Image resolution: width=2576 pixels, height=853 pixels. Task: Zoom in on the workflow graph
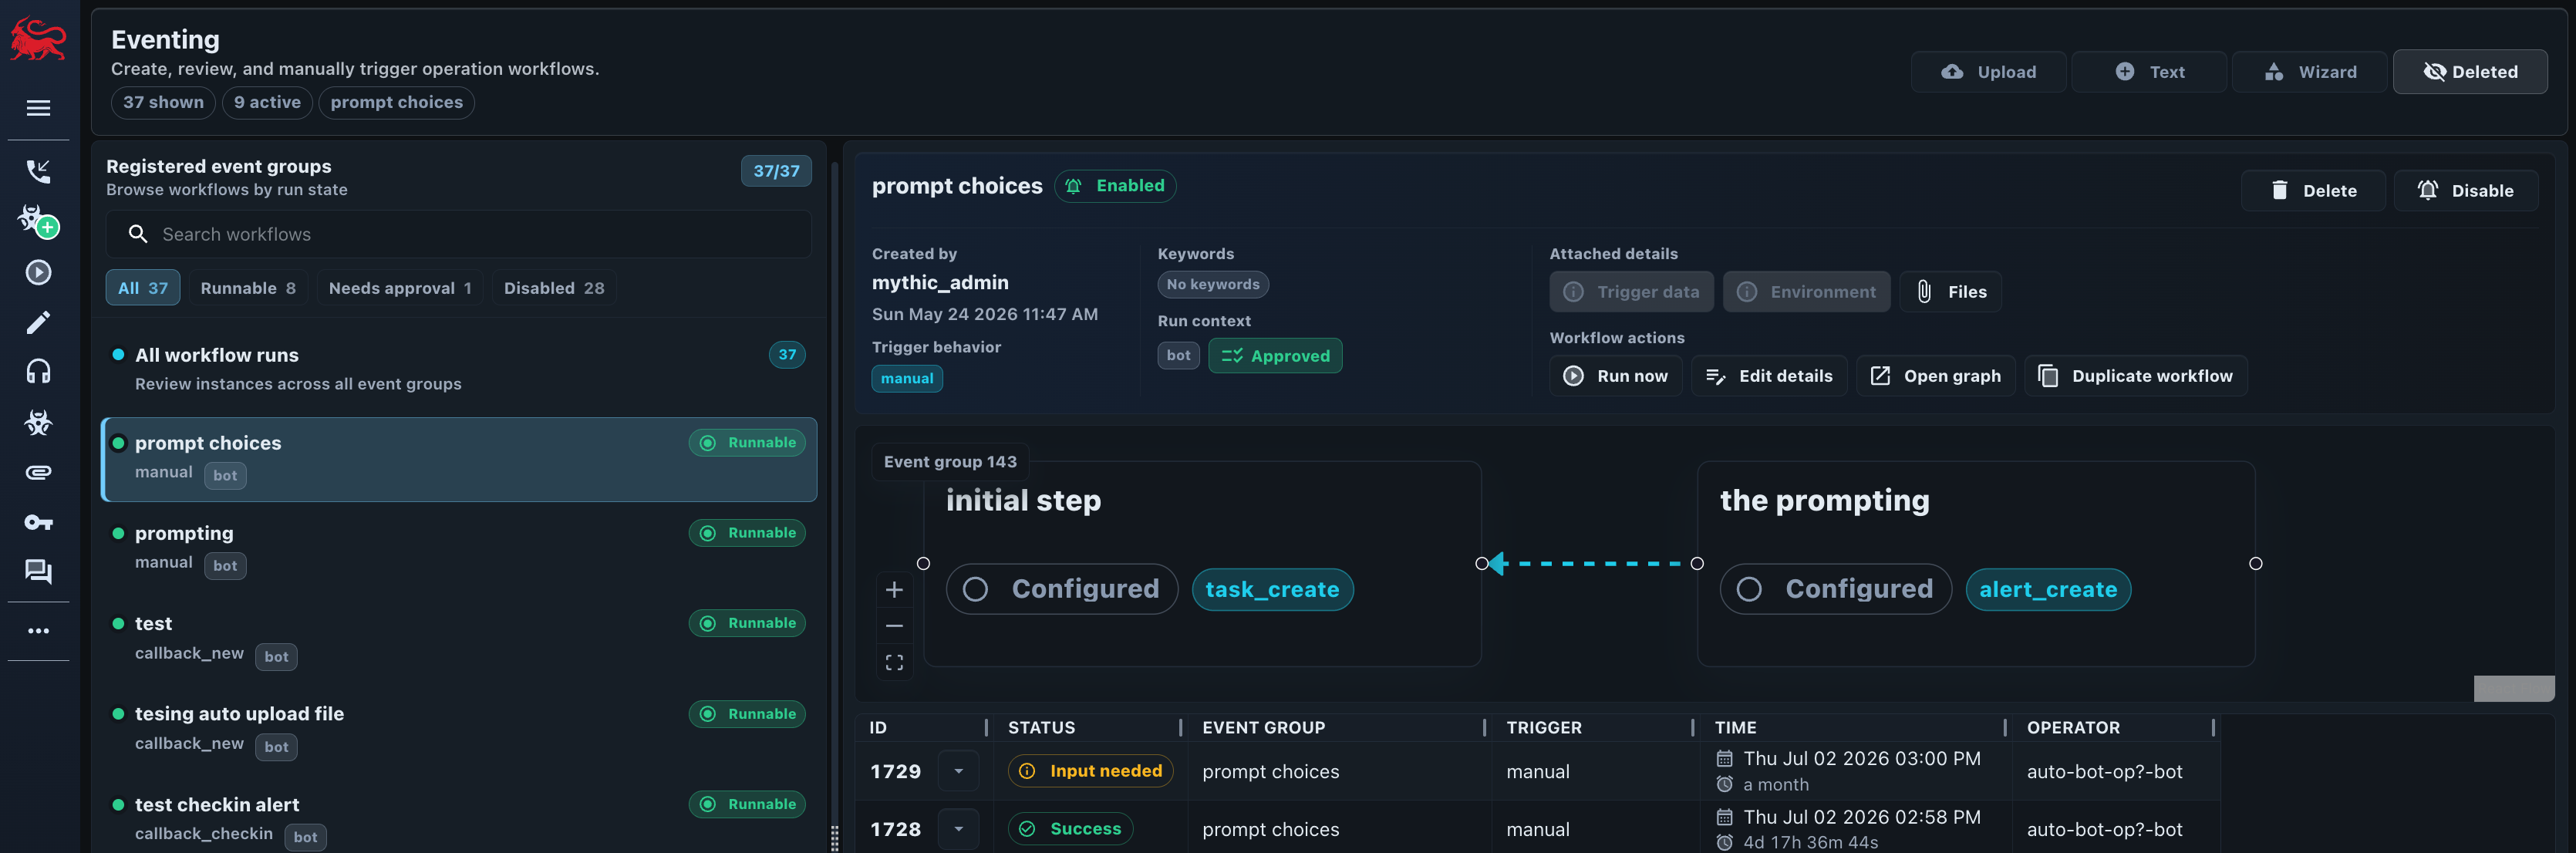click(894, 590)
